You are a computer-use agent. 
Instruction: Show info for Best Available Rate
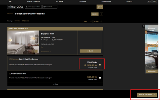click(x=10, y=74)
